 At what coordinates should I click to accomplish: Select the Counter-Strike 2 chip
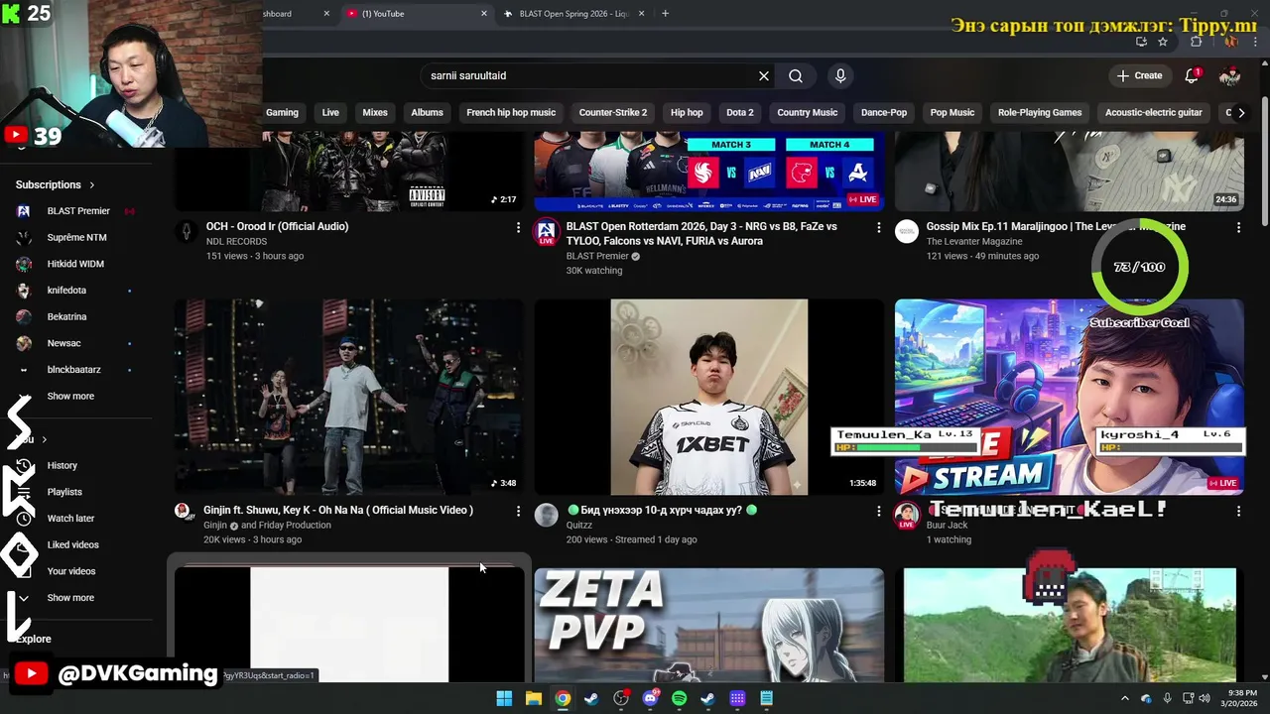613,112
